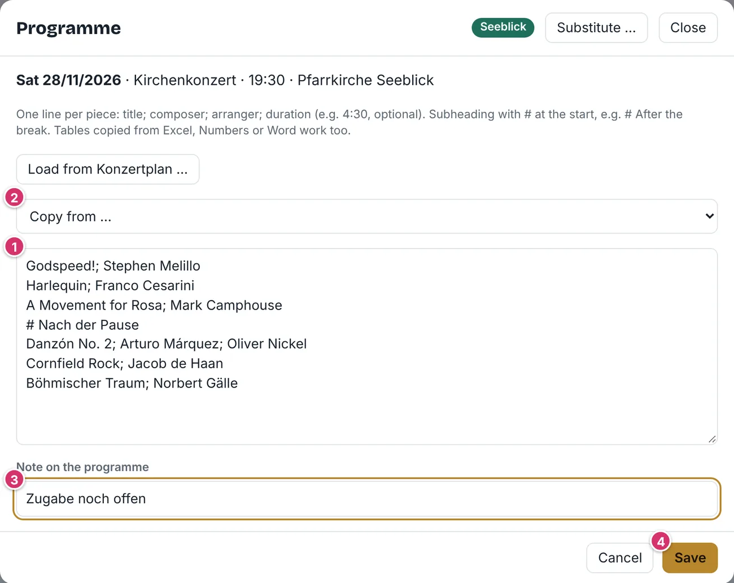This screenshot has height=583, width=734.
Task: Click into the programme pieces text area
Action: pos(367,346)
